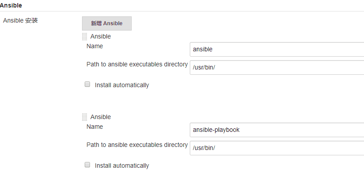The image size is (364, 181).
Task: Grab the drag handle of the first Ansible entry
Action: point(85,37)
